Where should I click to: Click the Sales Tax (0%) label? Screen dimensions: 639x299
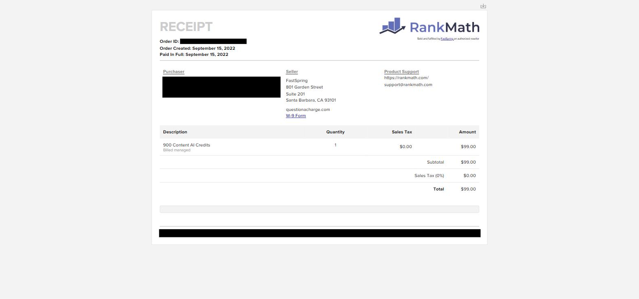pos(429,176)
